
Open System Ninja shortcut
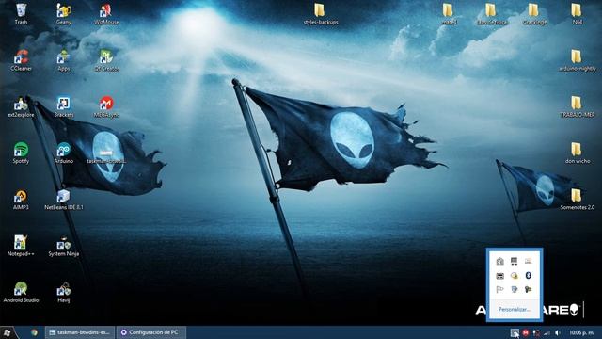tap(64, 246)
